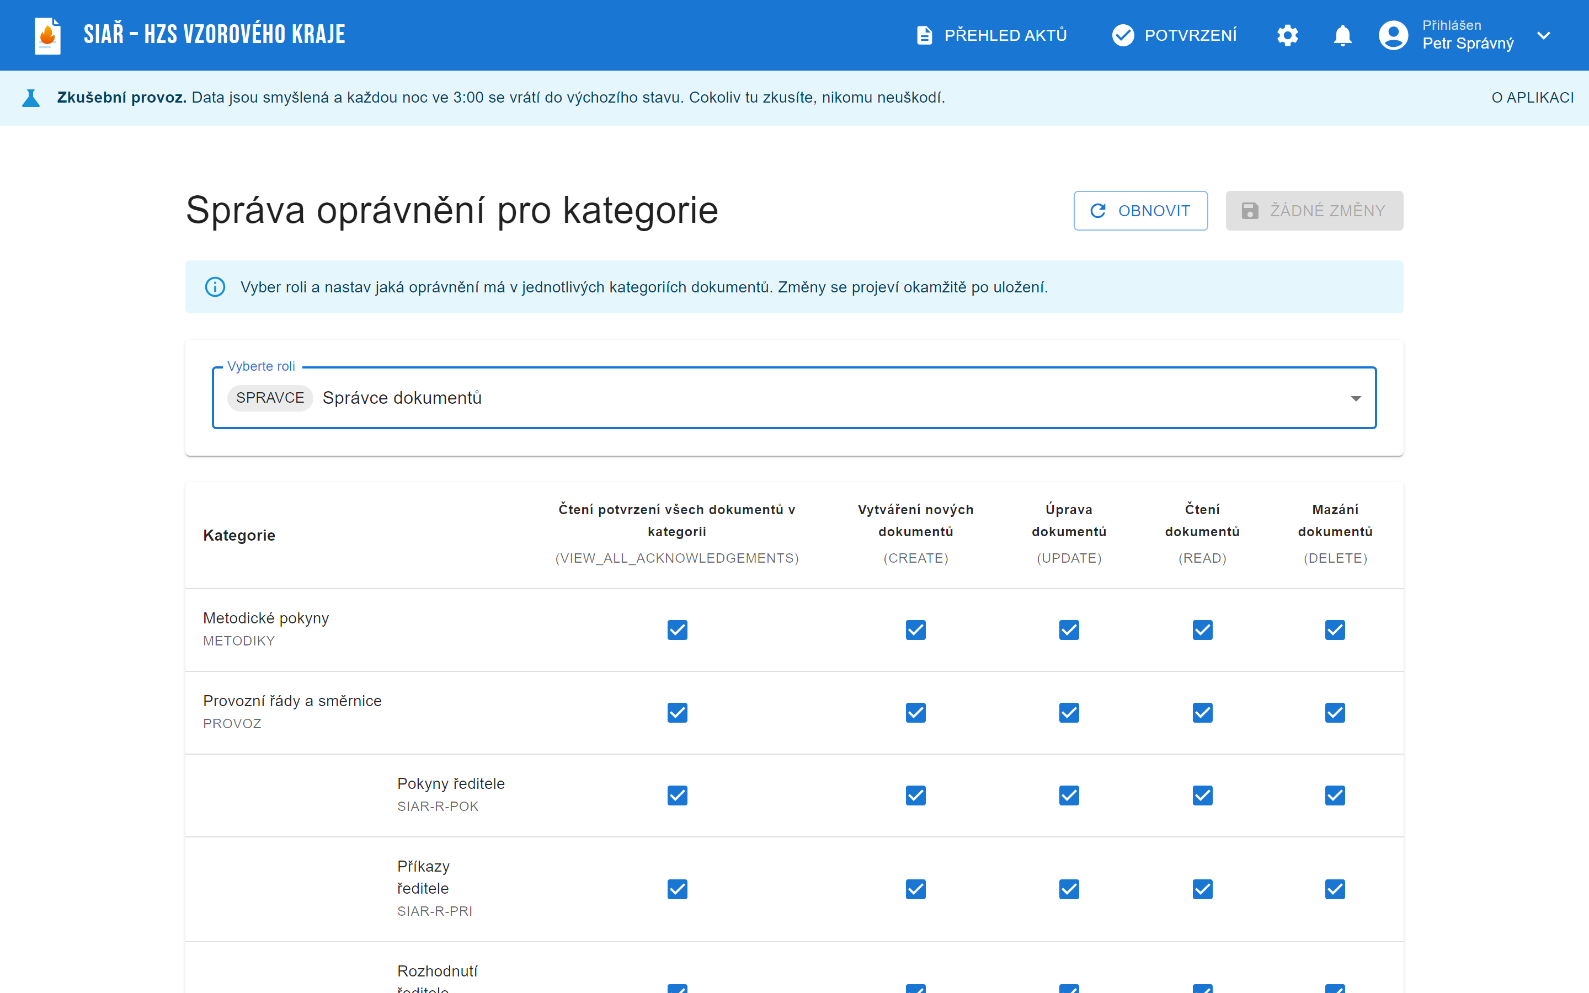The height and width of the screenshot is (993, 1589).
Task: Open the Vyberte roli dropdown arrow
Action: click(1355, 399)
